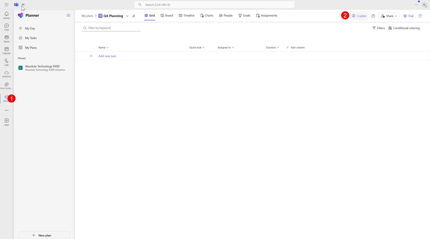Create a New plan

[x=44, y=235]
